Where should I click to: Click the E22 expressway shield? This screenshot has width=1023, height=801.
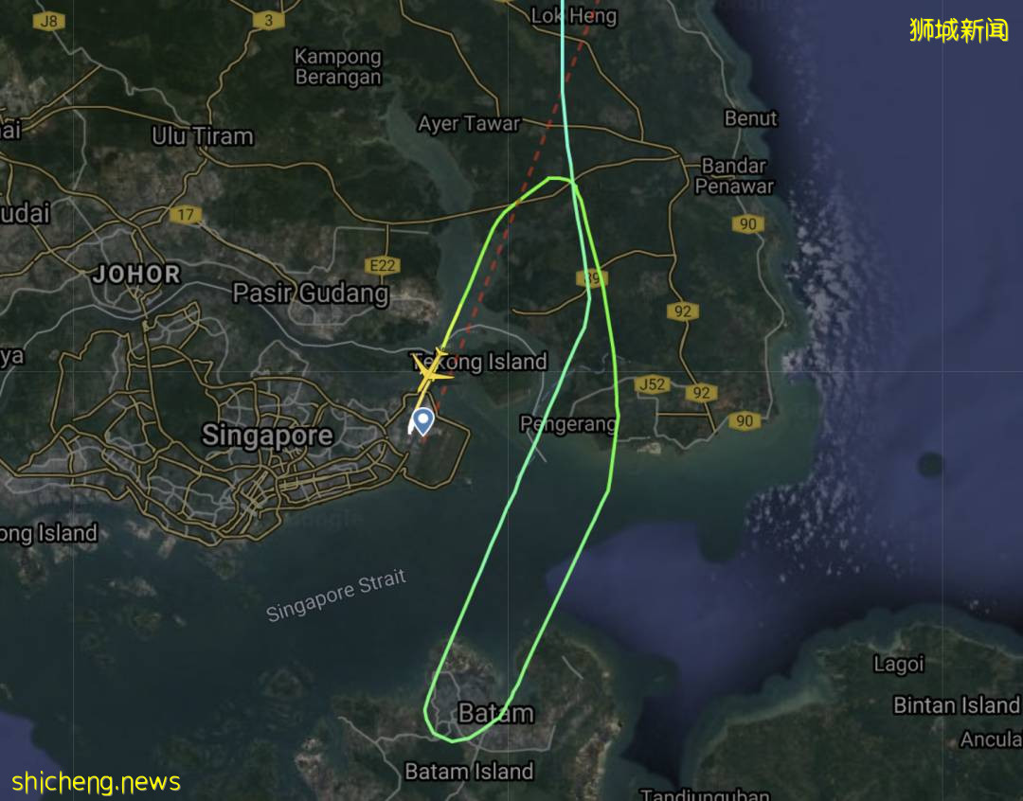[383, 265]
